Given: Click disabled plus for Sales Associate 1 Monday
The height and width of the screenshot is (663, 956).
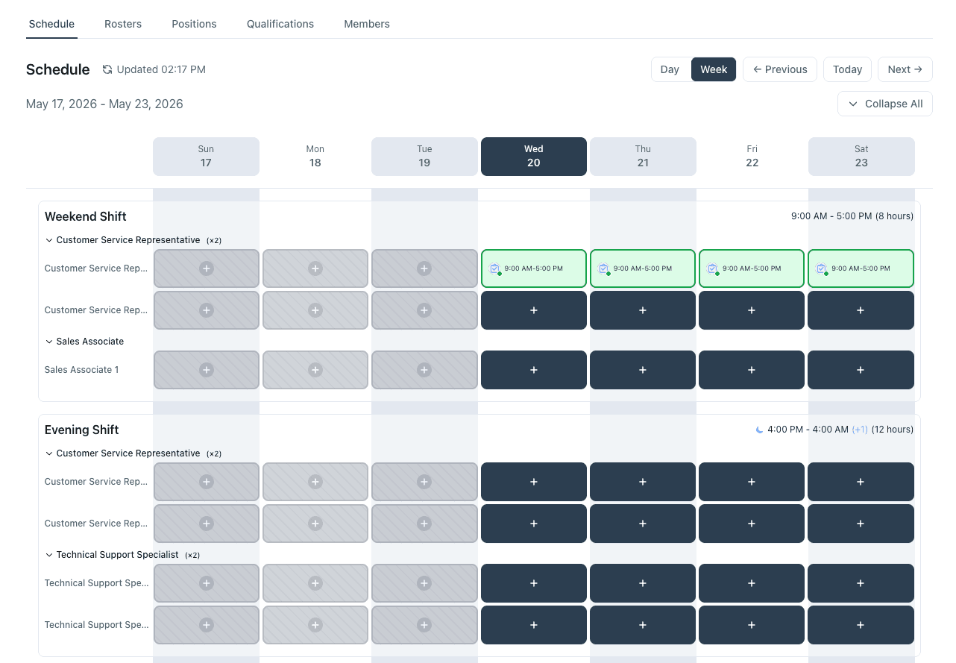Looking at the screenshot, I should click(315, 370).
